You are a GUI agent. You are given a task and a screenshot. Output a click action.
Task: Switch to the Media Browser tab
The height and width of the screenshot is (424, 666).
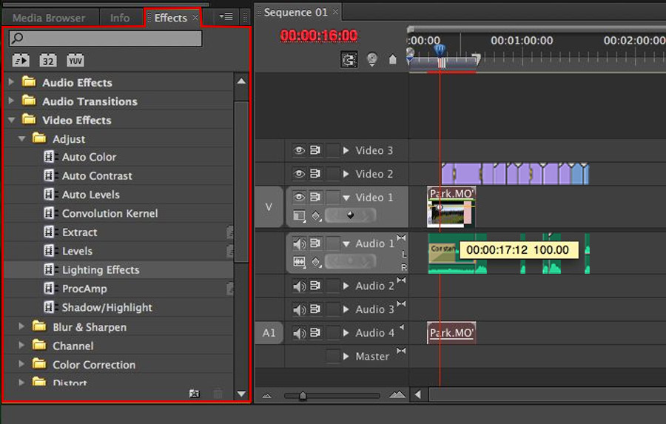click(x=49, y=18)
